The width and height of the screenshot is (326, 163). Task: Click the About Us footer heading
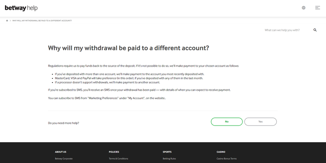point(60,152)
